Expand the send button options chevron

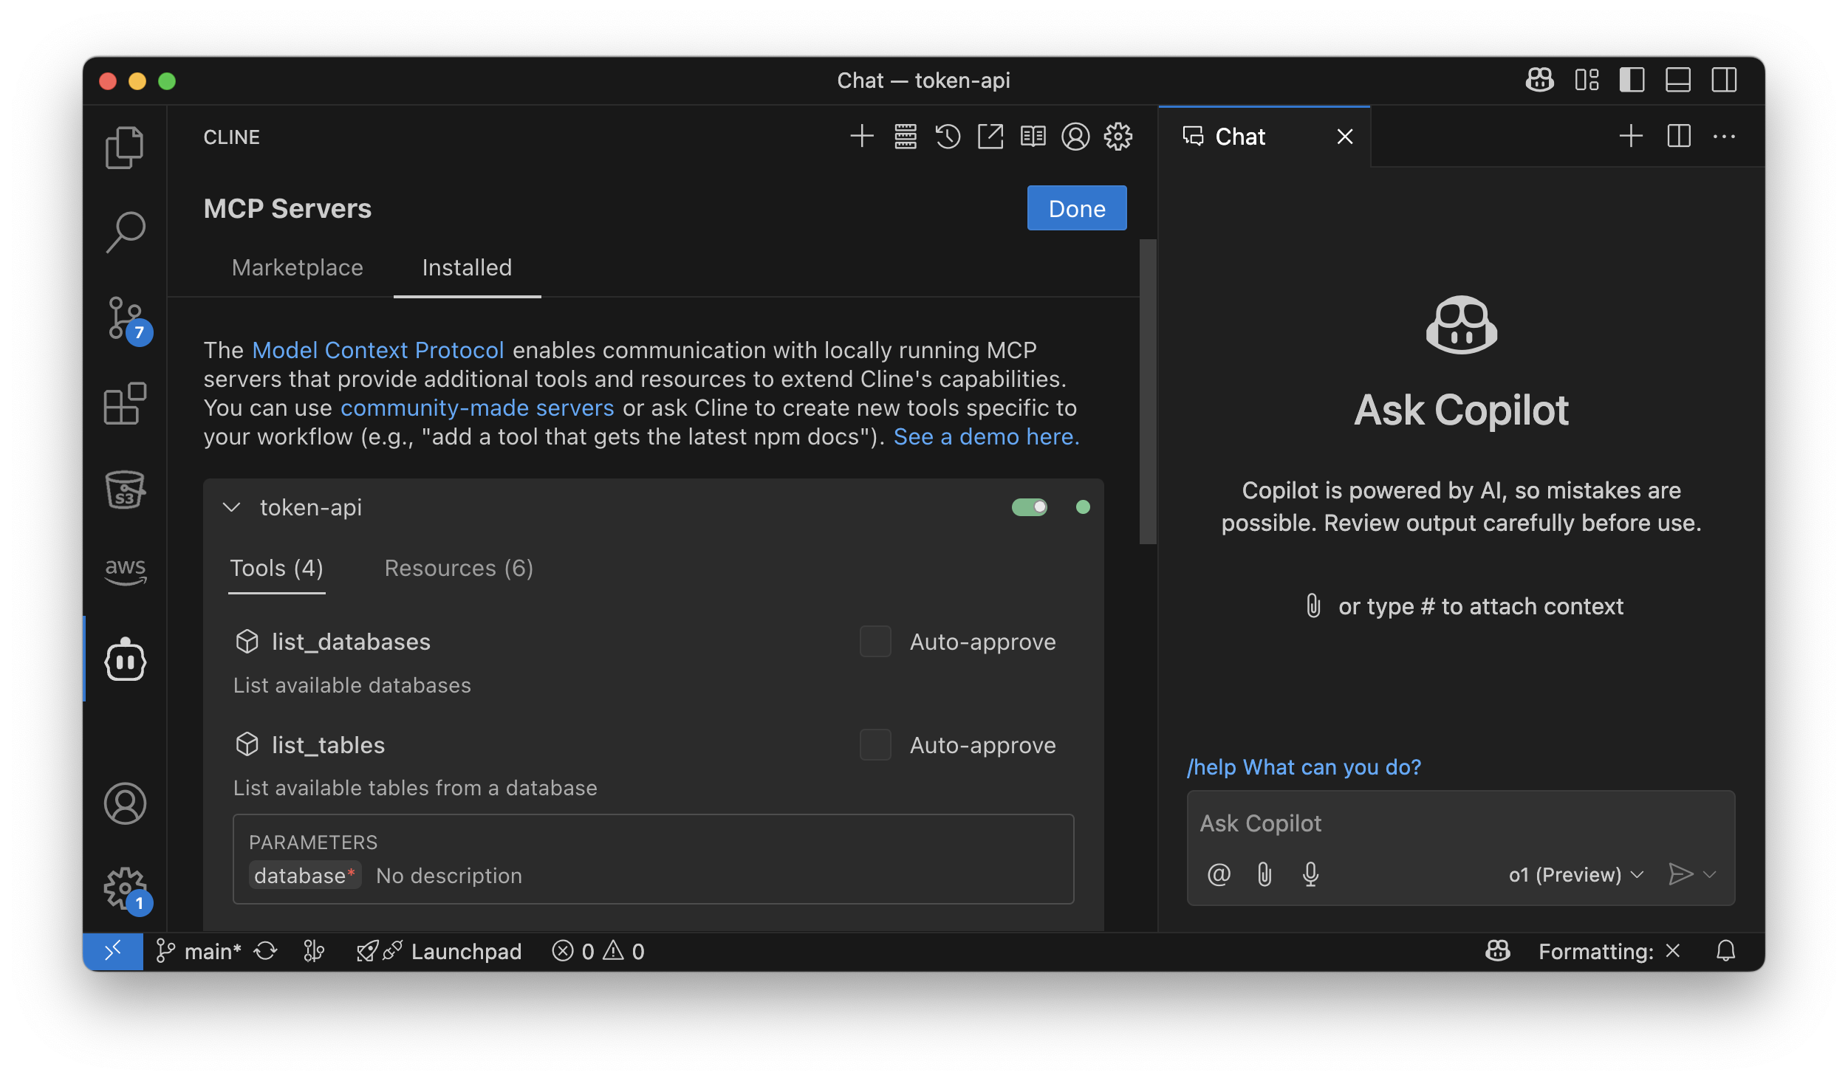[x=1710, y=874]
